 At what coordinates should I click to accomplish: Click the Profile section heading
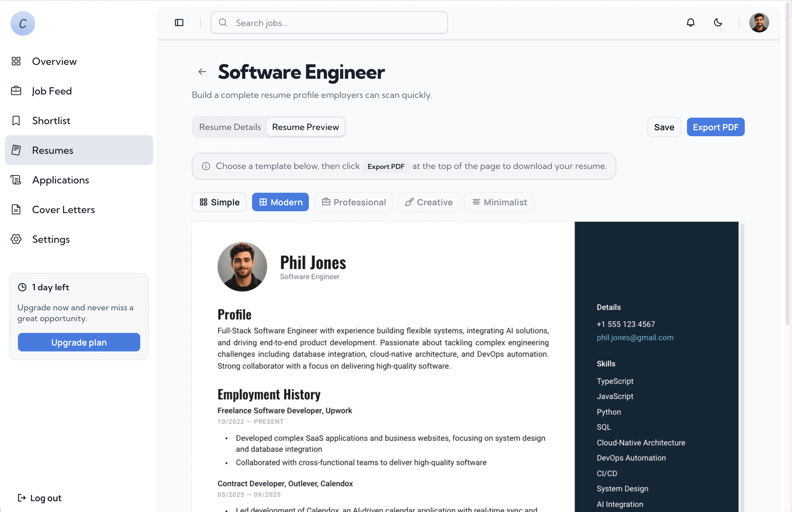(x=234, y=314)
